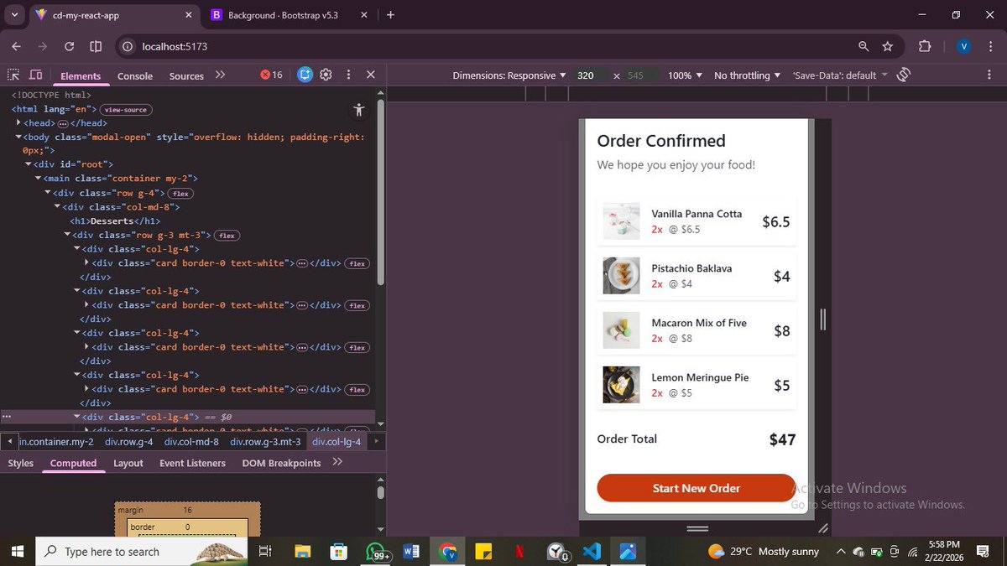Open Microsoft Store from the taskbar
This screenshot has width=1007, height=566.
(x=339, y=552)
